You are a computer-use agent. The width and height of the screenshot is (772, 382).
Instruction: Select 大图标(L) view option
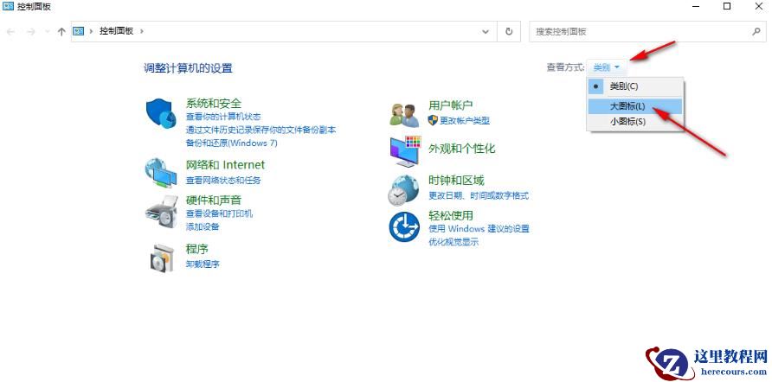tap(634, 105)
